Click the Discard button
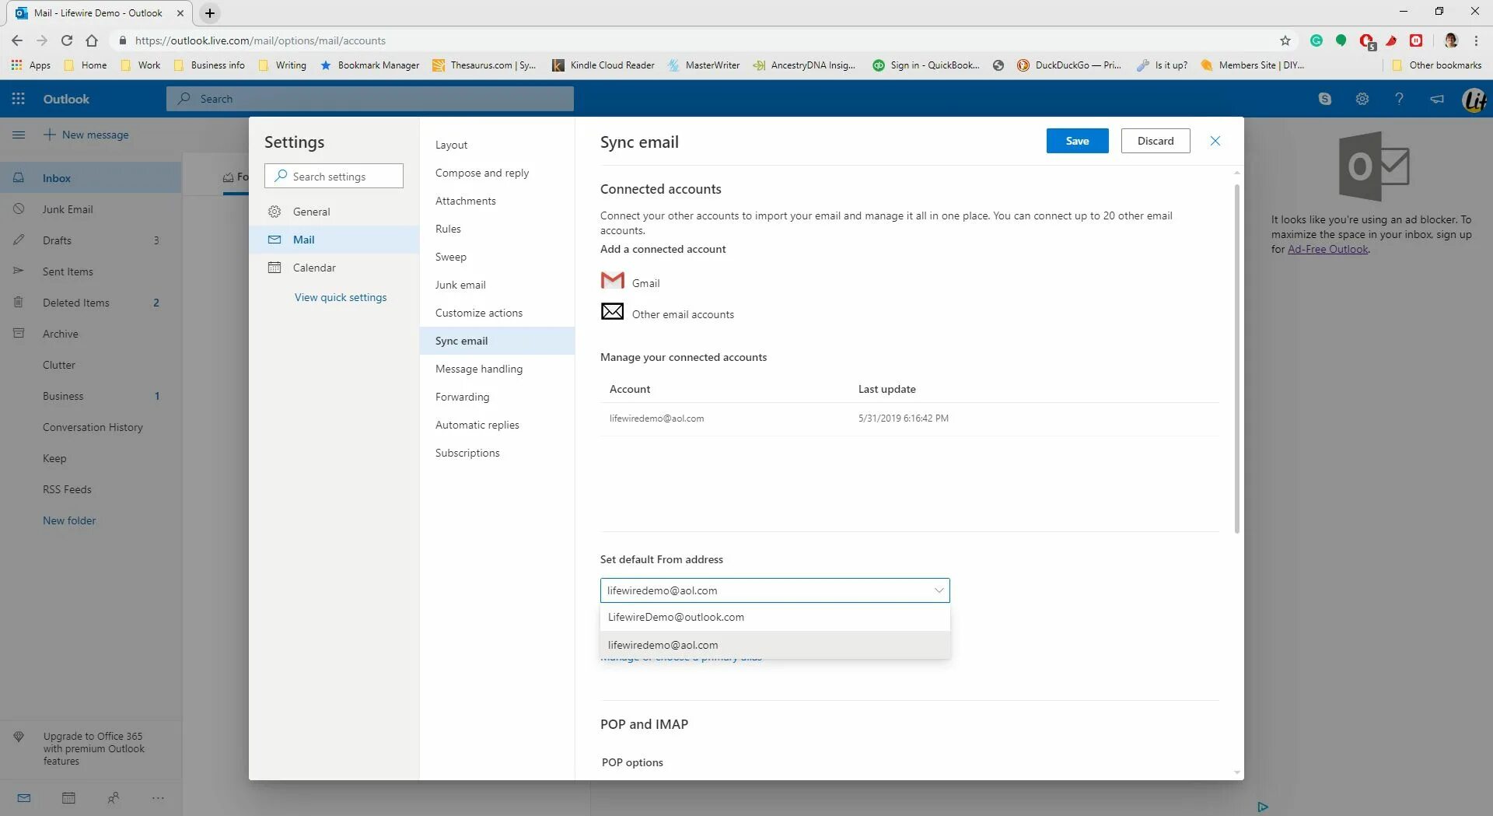The image size is (1493, 816). click(x=1156, y=141)
